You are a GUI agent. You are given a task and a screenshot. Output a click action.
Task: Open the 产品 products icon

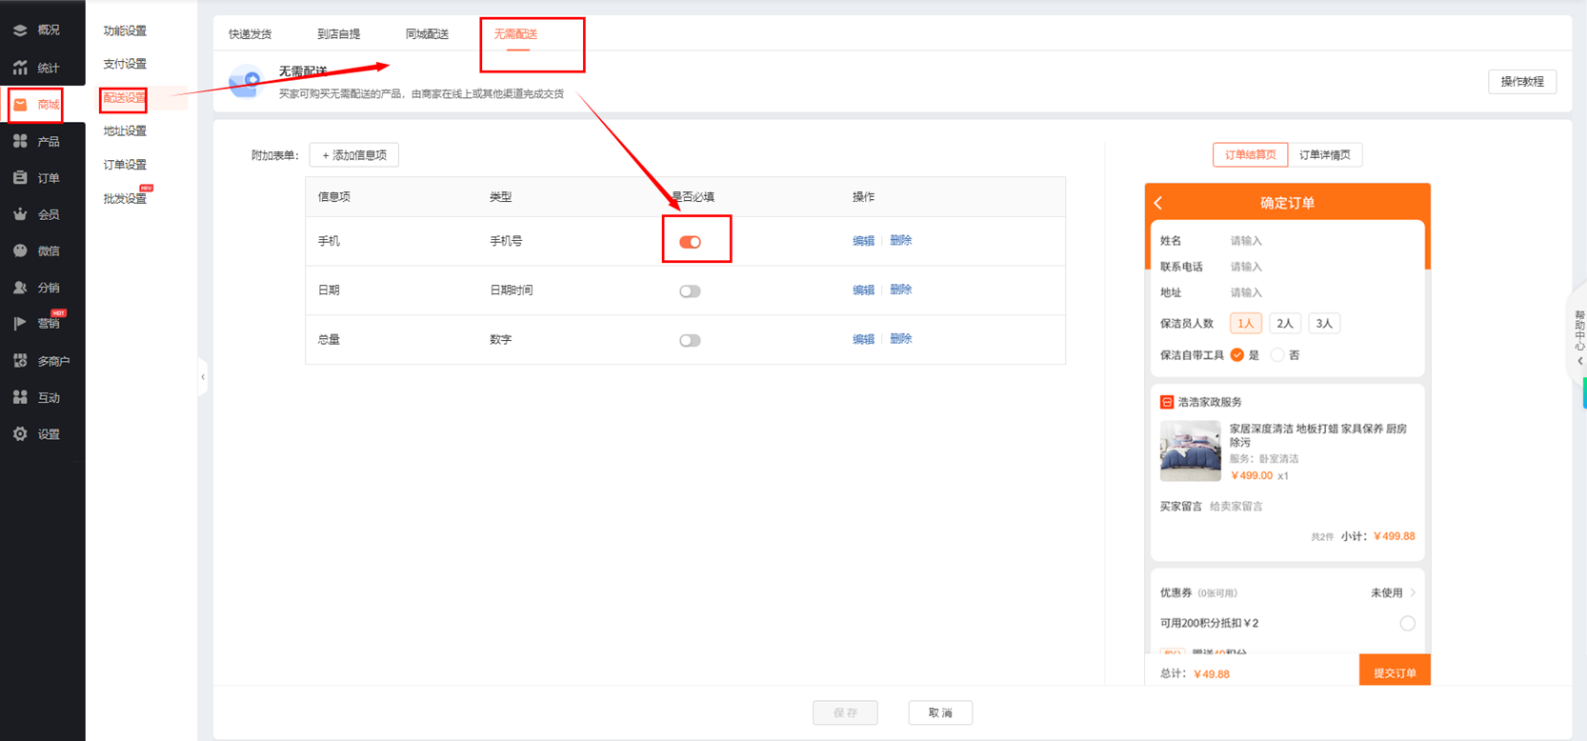point(20,141)
